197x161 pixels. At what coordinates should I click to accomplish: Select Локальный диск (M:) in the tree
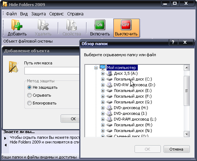coord(133,125)
